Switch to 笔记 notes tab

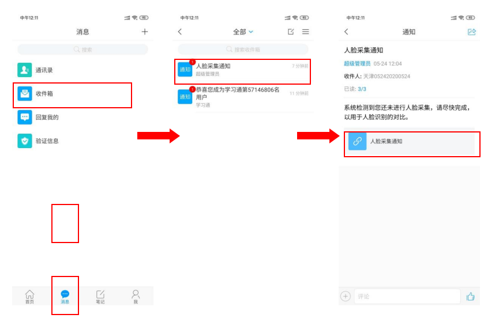tap(100, 297)
